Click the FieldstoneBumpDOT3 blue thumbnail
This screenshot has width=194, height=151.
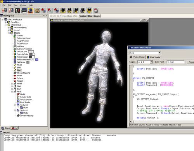(37, 60)
